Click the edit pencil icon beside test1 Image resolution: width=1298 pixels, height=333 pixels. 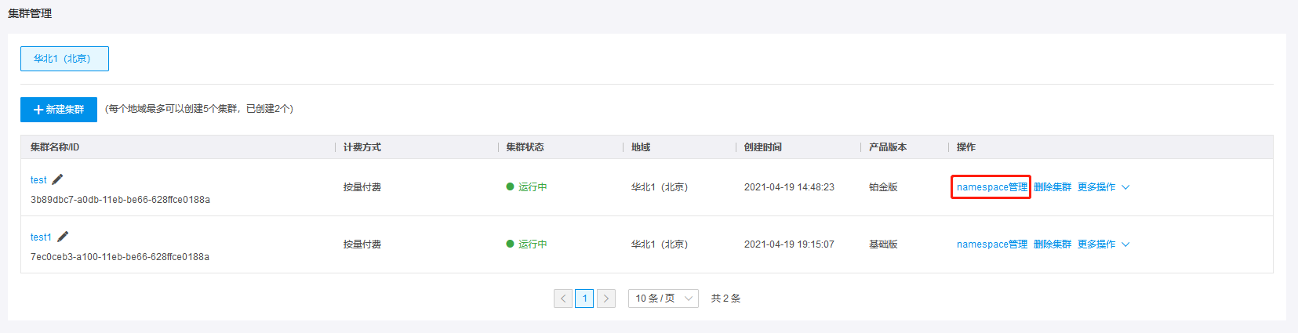(x=63, y=237)
